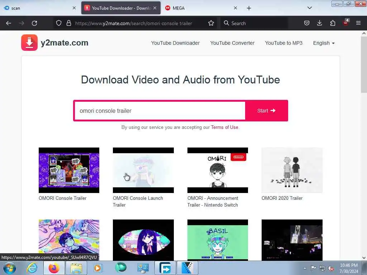Open the green BASIL video thumbnail
This screenshot has width=367, height=275.
[218, 240]
